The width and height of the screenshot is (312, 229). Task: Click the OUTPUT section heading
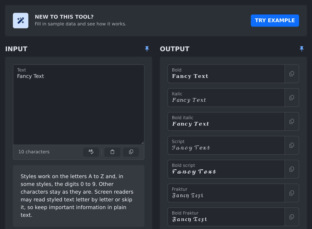[x=174, y=49]
